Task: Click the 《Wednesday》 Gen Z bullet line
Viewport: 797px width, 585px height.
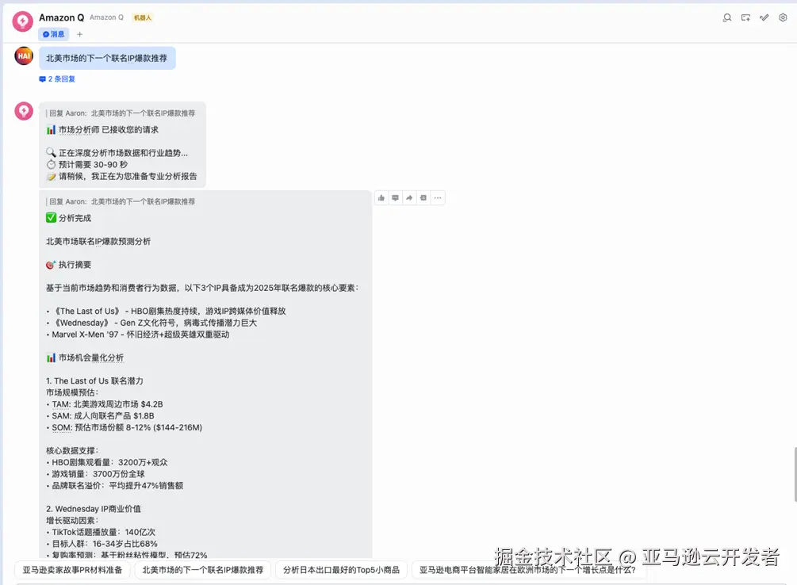Action: coord(151,323)
